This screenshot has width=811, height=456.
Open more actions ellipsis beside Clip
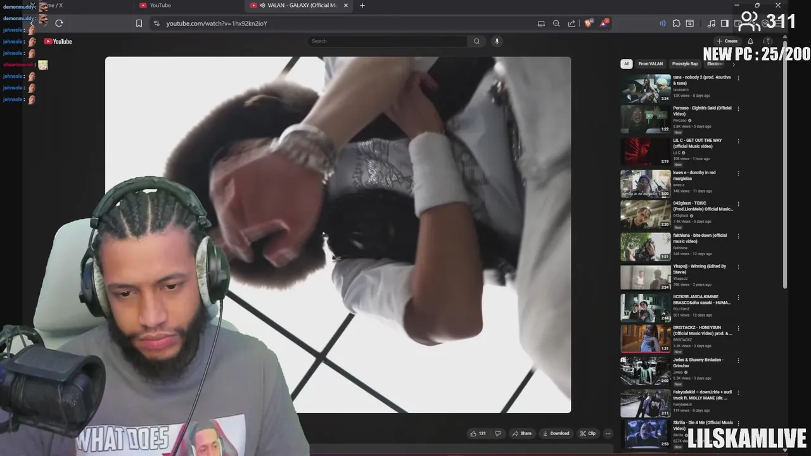(608, 434)
